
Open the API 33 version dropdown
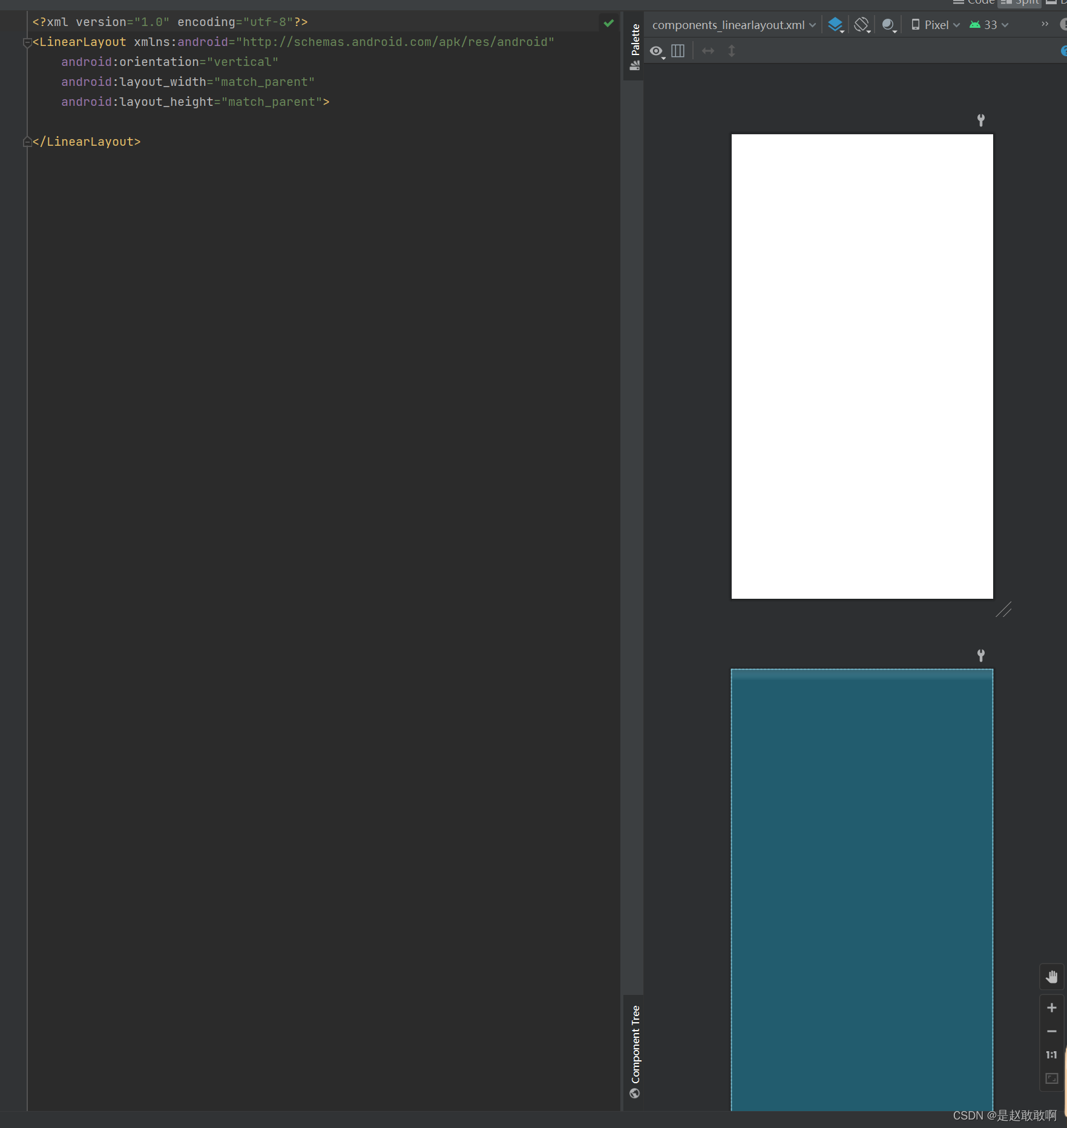click(x=991, y=24)
